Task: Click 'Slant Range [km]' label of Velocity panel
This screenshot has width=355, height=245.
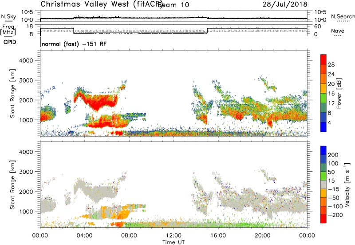Action: (12, 185)
